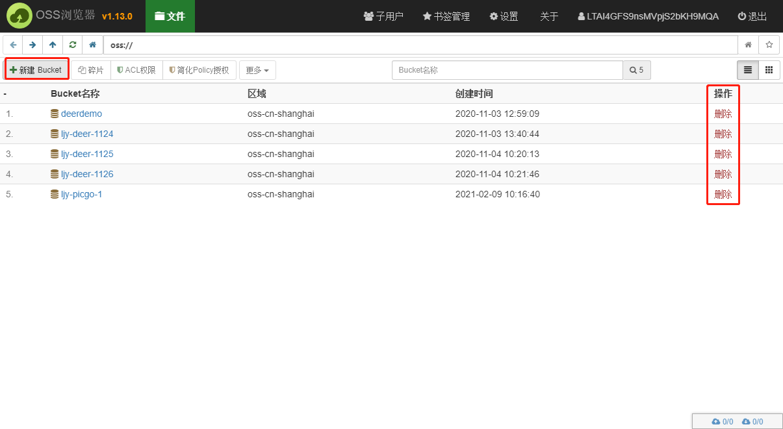Image resolution: width=783 pixels, height=429 pixels.
Task: Click the 2021-02-09 10:16:40 creation time
Action: [x=497, y=194]
